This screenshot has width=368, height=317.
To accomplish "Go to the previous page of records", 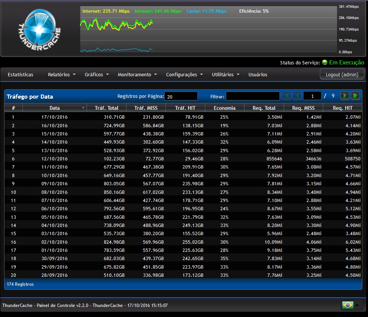I will point(297,96).
